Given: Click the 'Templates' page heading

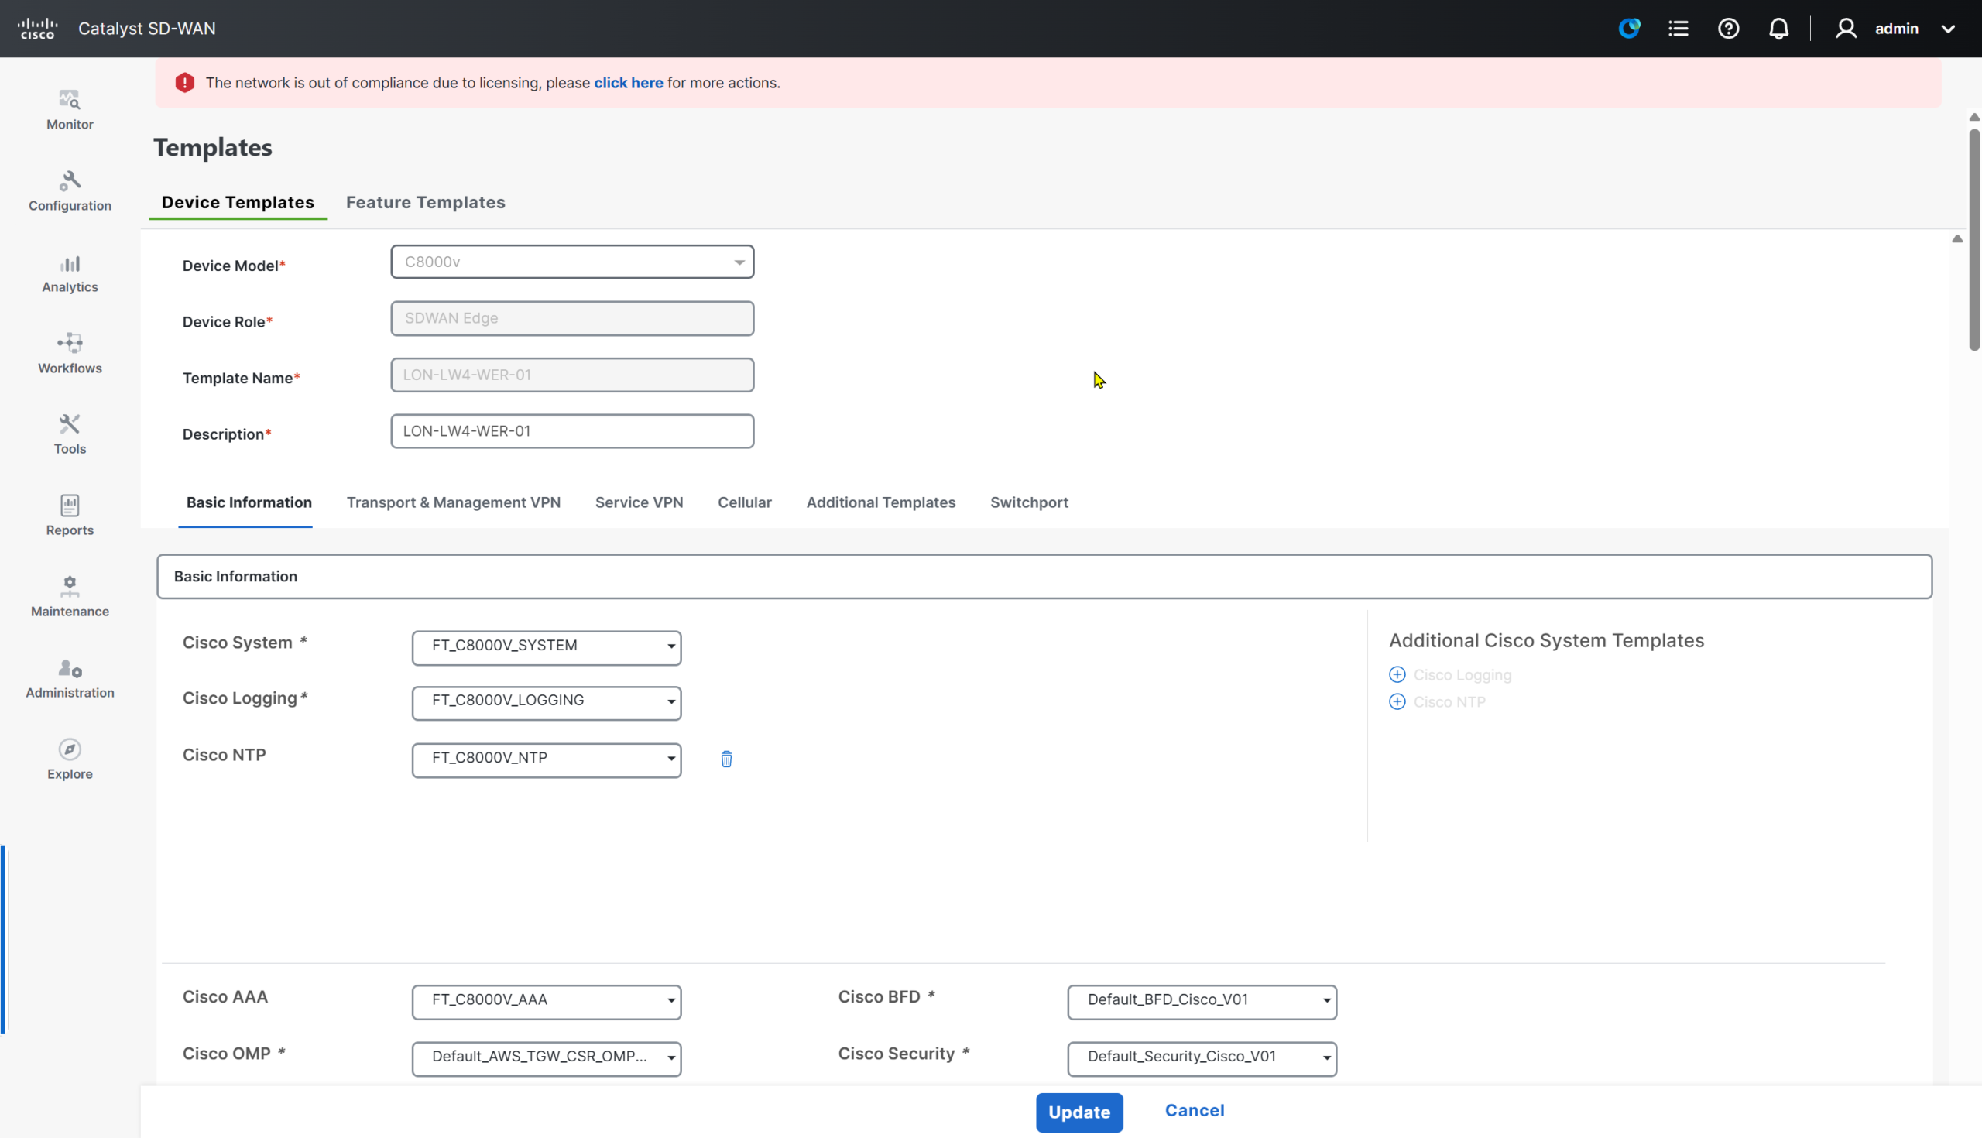Looking at the screenshot, I should (213, 148).
